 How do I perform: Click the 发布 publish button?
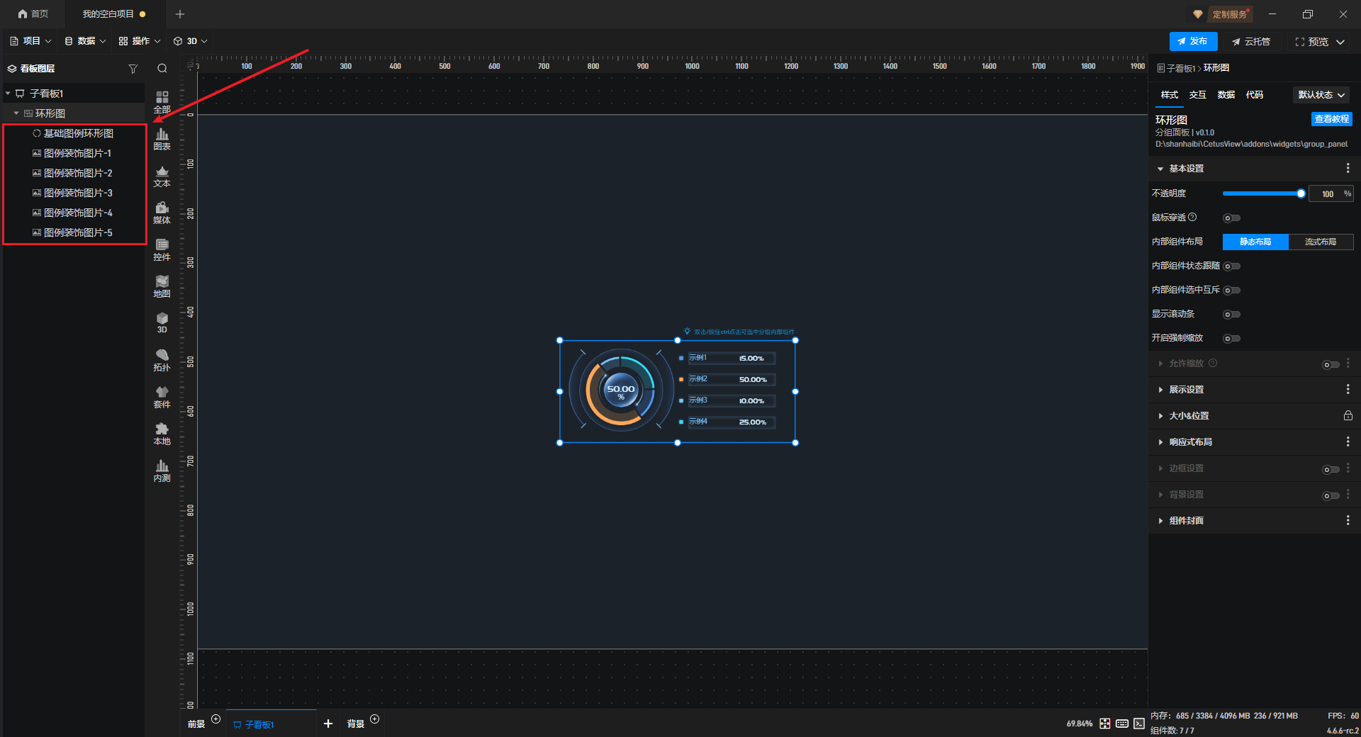click(x=1193, y=41)
